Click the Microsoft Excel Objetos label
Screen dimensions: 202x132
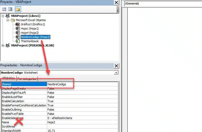coord(31,20)
